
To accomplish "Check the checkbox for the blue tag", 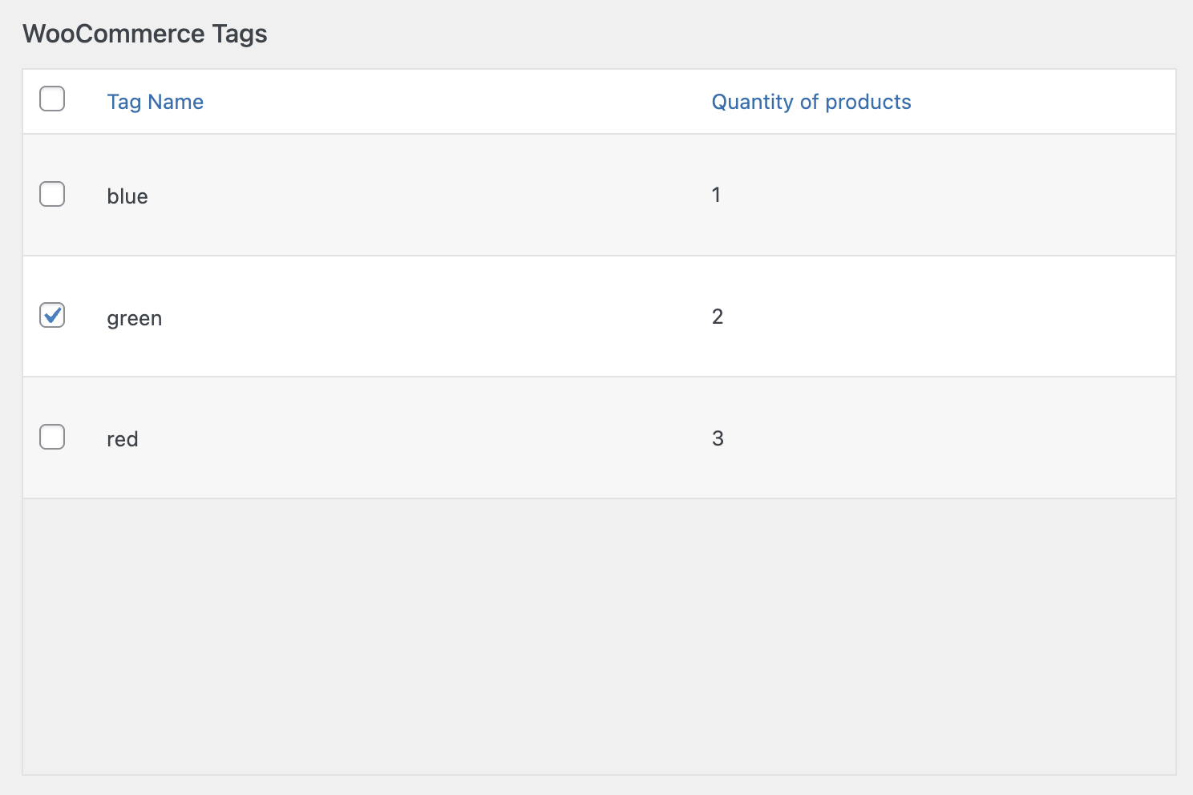I will click(52, 194).
